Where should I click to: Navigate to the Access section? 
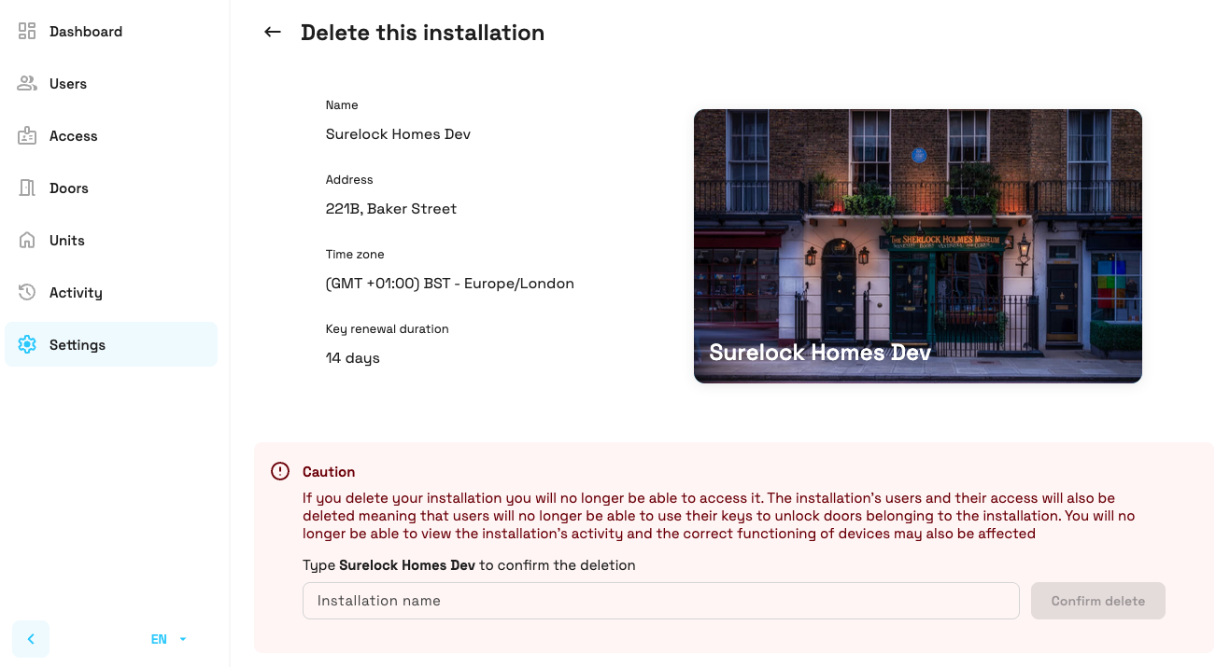[x=111, y=136]
